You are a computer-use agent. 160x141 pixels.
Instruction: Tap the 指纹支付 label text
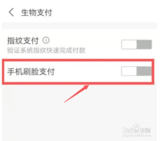click(x=23, y=41)
